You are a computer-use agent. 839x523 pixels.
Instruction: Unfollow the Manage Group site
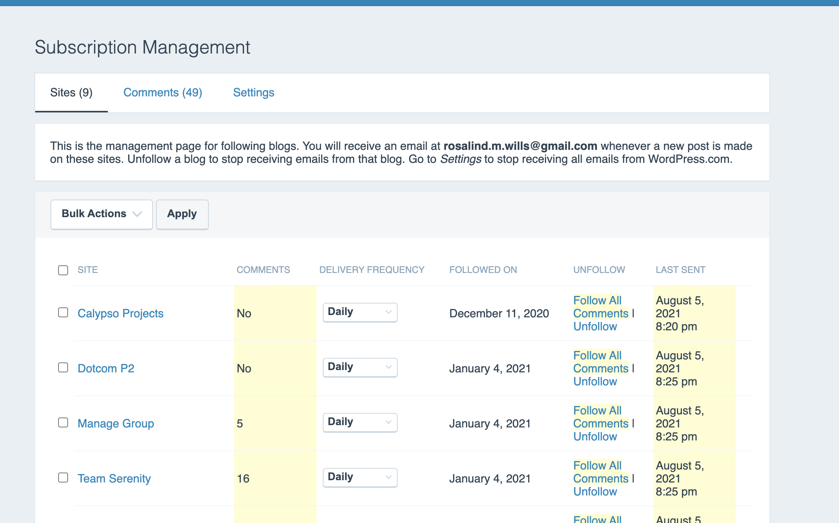point(595,437)
